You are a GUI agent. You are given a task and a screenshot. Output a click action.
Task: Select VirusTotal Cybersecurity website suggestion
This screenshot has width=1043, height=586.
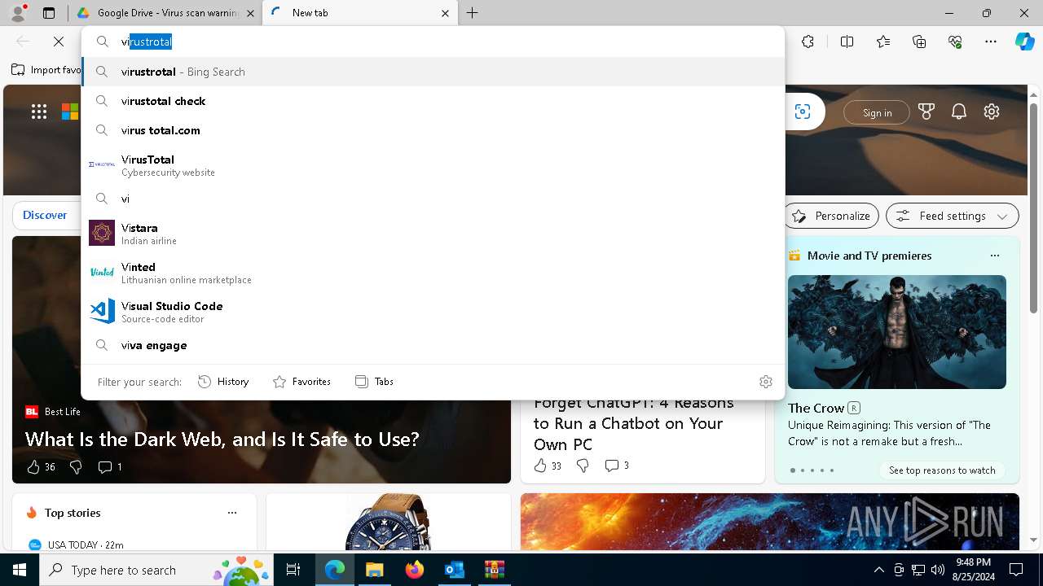433,165
